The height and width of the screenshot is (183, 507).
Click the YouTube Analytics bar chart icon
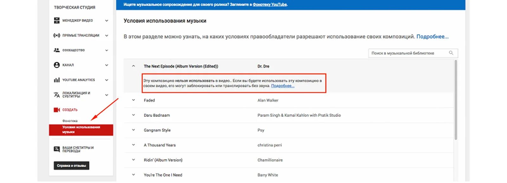point(57,80)
